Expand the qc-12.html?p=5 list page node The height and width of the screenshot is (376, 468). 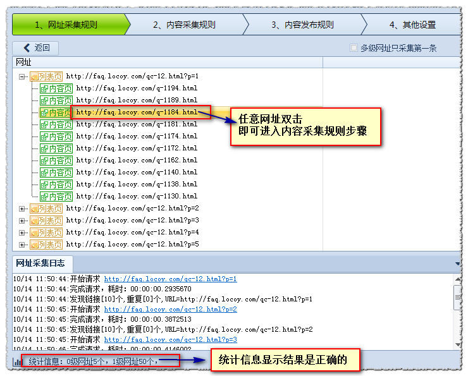22,245
